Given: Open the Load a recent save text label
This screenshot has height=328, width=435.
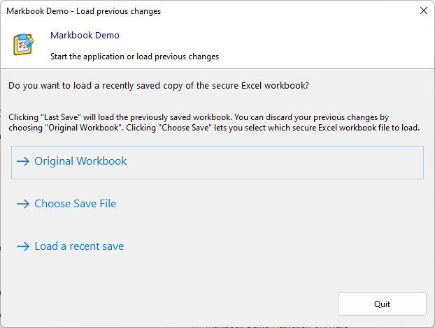Looking at the screenshot, I should point(79,247).
